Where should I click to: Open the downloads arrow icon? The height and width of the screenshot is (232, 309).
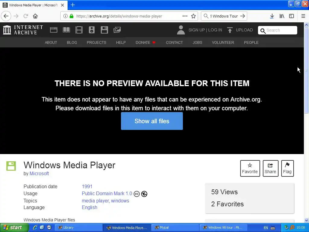(272, 16)
